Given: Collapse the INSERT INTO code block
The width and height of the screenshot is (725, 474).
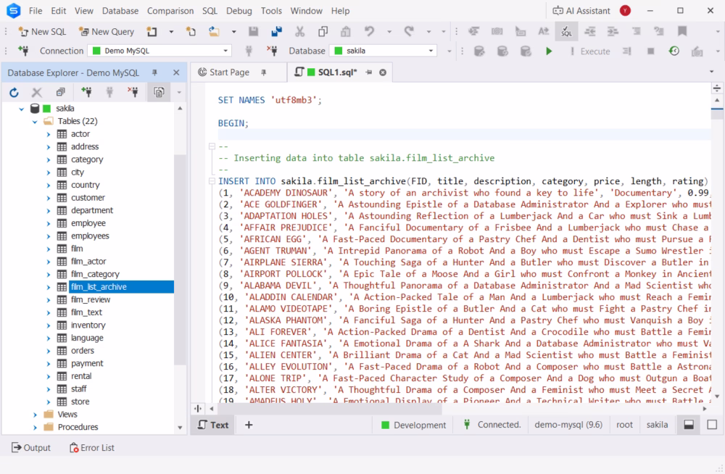Looking at the screenshot, I should 212,180.
